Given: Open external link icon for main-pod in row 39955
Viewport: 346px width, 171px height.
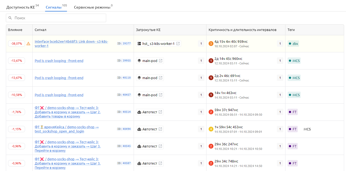Looking at the screenshot, I should click(161, 61).
